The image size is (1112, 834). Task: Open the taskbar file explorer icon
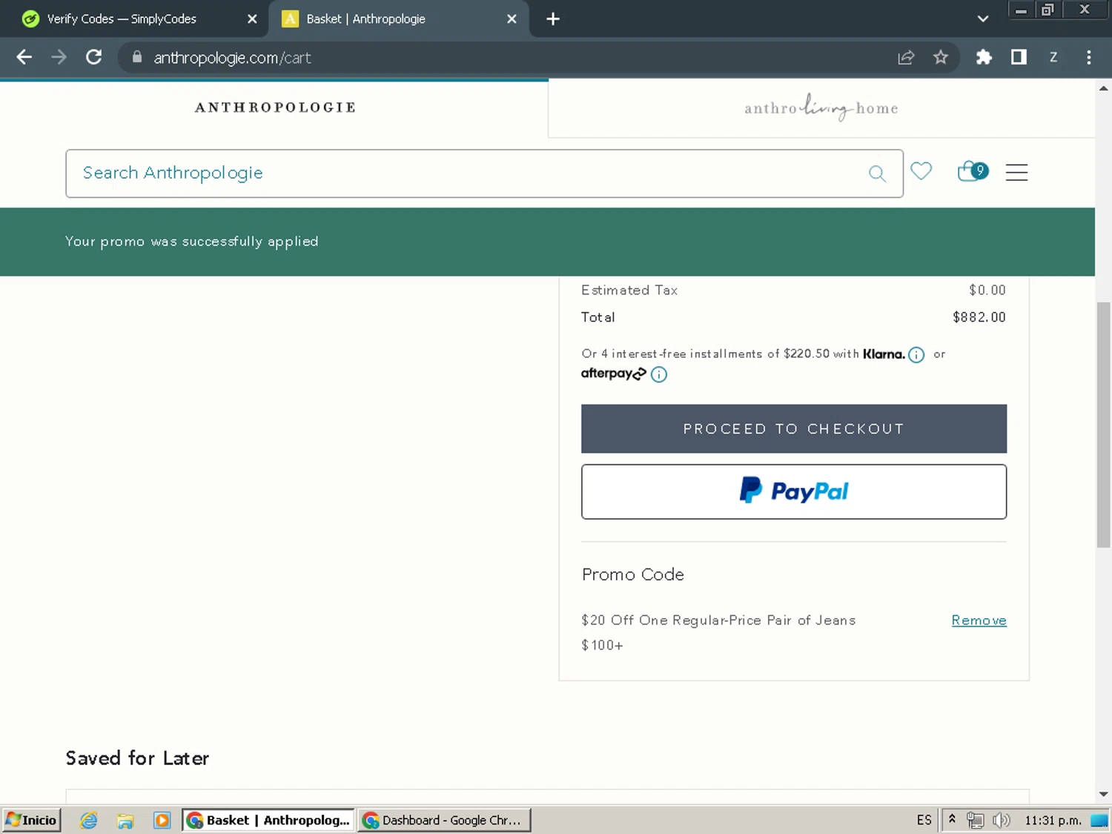point(125,820)
